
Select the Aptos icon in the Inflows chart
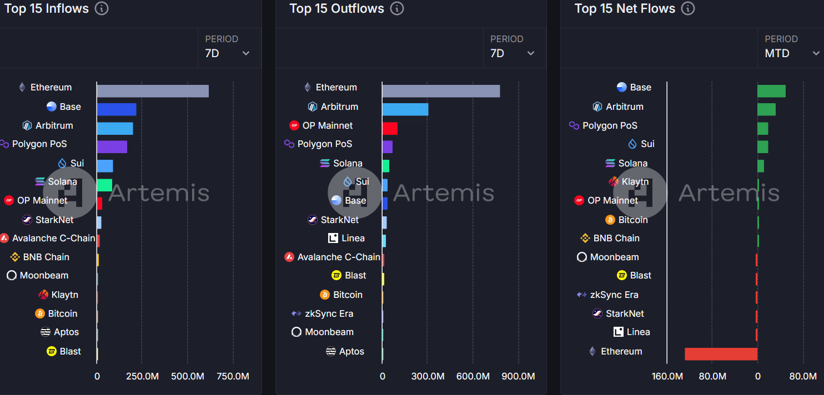(x=46, y=332)
